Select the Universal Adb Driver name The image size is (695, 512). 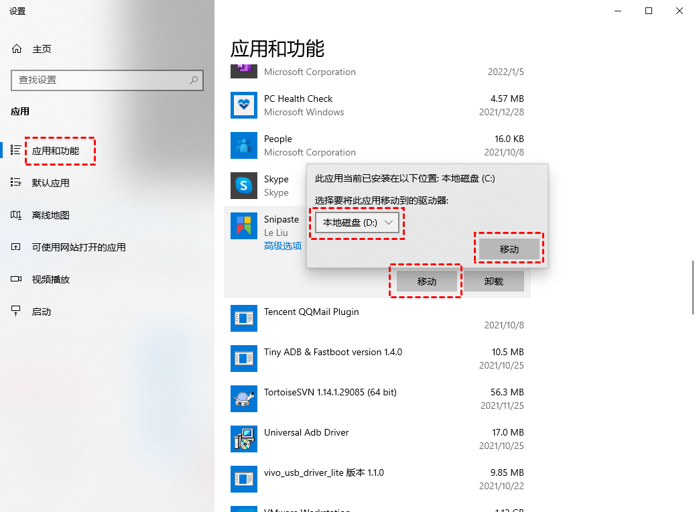(x=306, y=432)
